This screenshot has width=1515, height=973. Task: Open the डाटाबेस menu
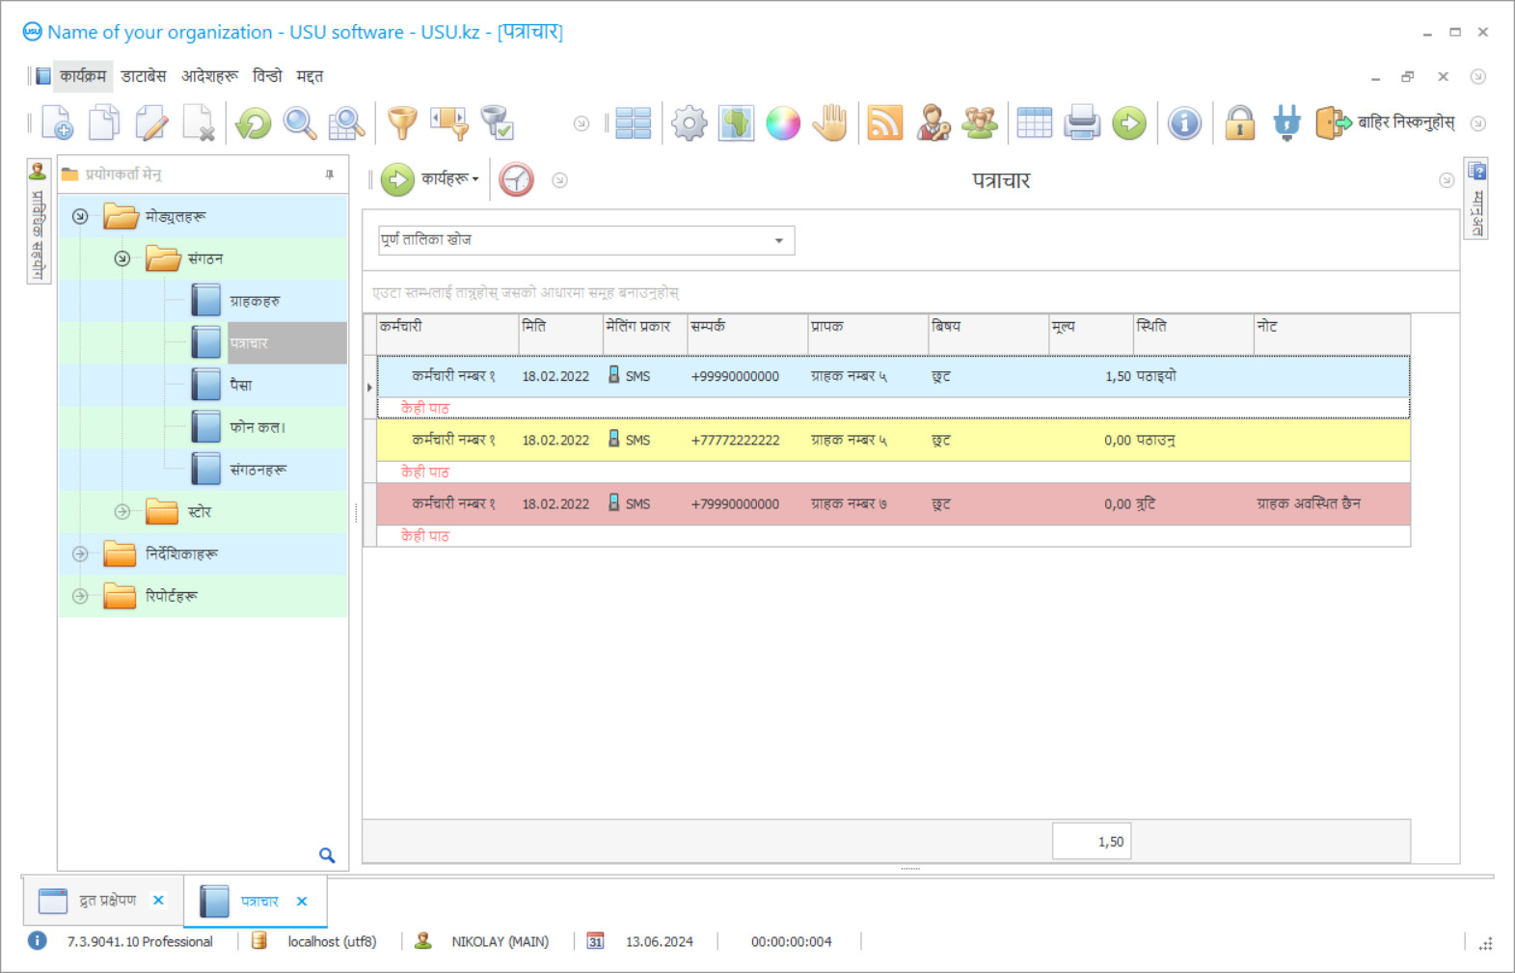click(x=144, y=76)
